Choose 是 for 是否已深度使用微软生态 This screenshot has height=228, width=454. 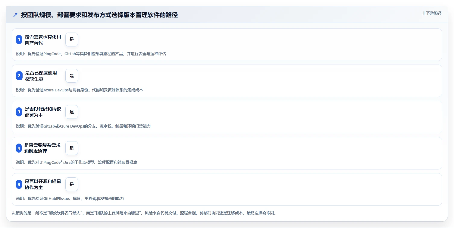click(72, 76)
